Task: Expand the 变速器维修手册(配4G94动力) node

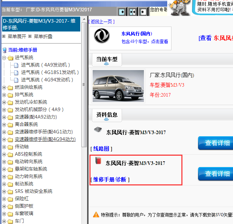Action: pyautogui.click(x=4, y=140)
